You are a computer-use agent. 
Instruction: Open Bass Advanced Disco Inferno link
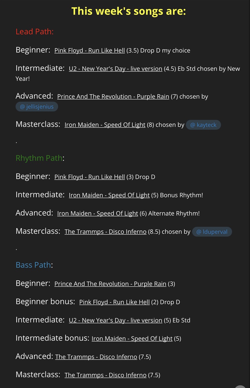pyautogui.click(x=96, y=357)
